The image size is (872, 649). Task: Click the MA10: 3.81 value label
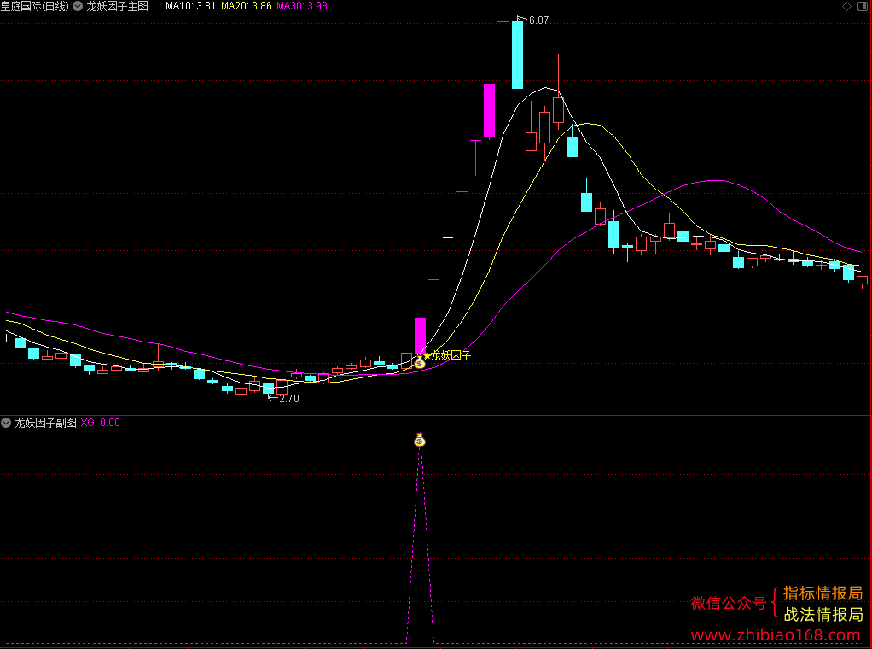tap(190, 6)
